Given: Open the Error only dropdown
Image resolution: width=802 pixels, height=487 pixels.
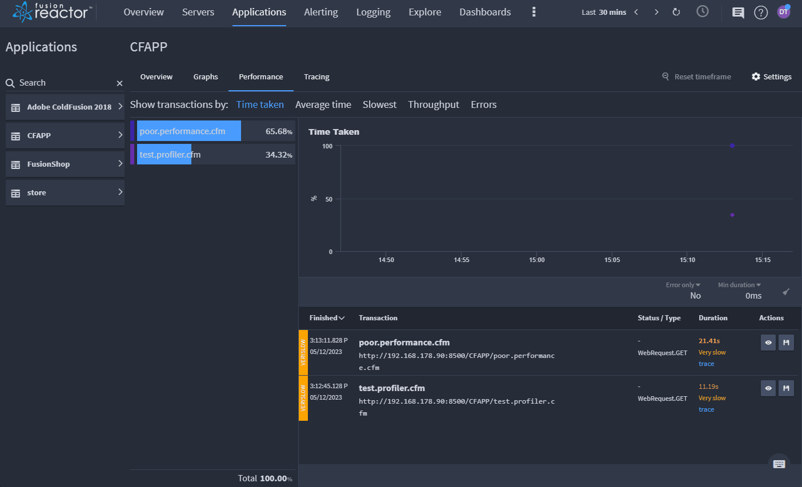Looking at the screenshot, I should tap(683, 285).
